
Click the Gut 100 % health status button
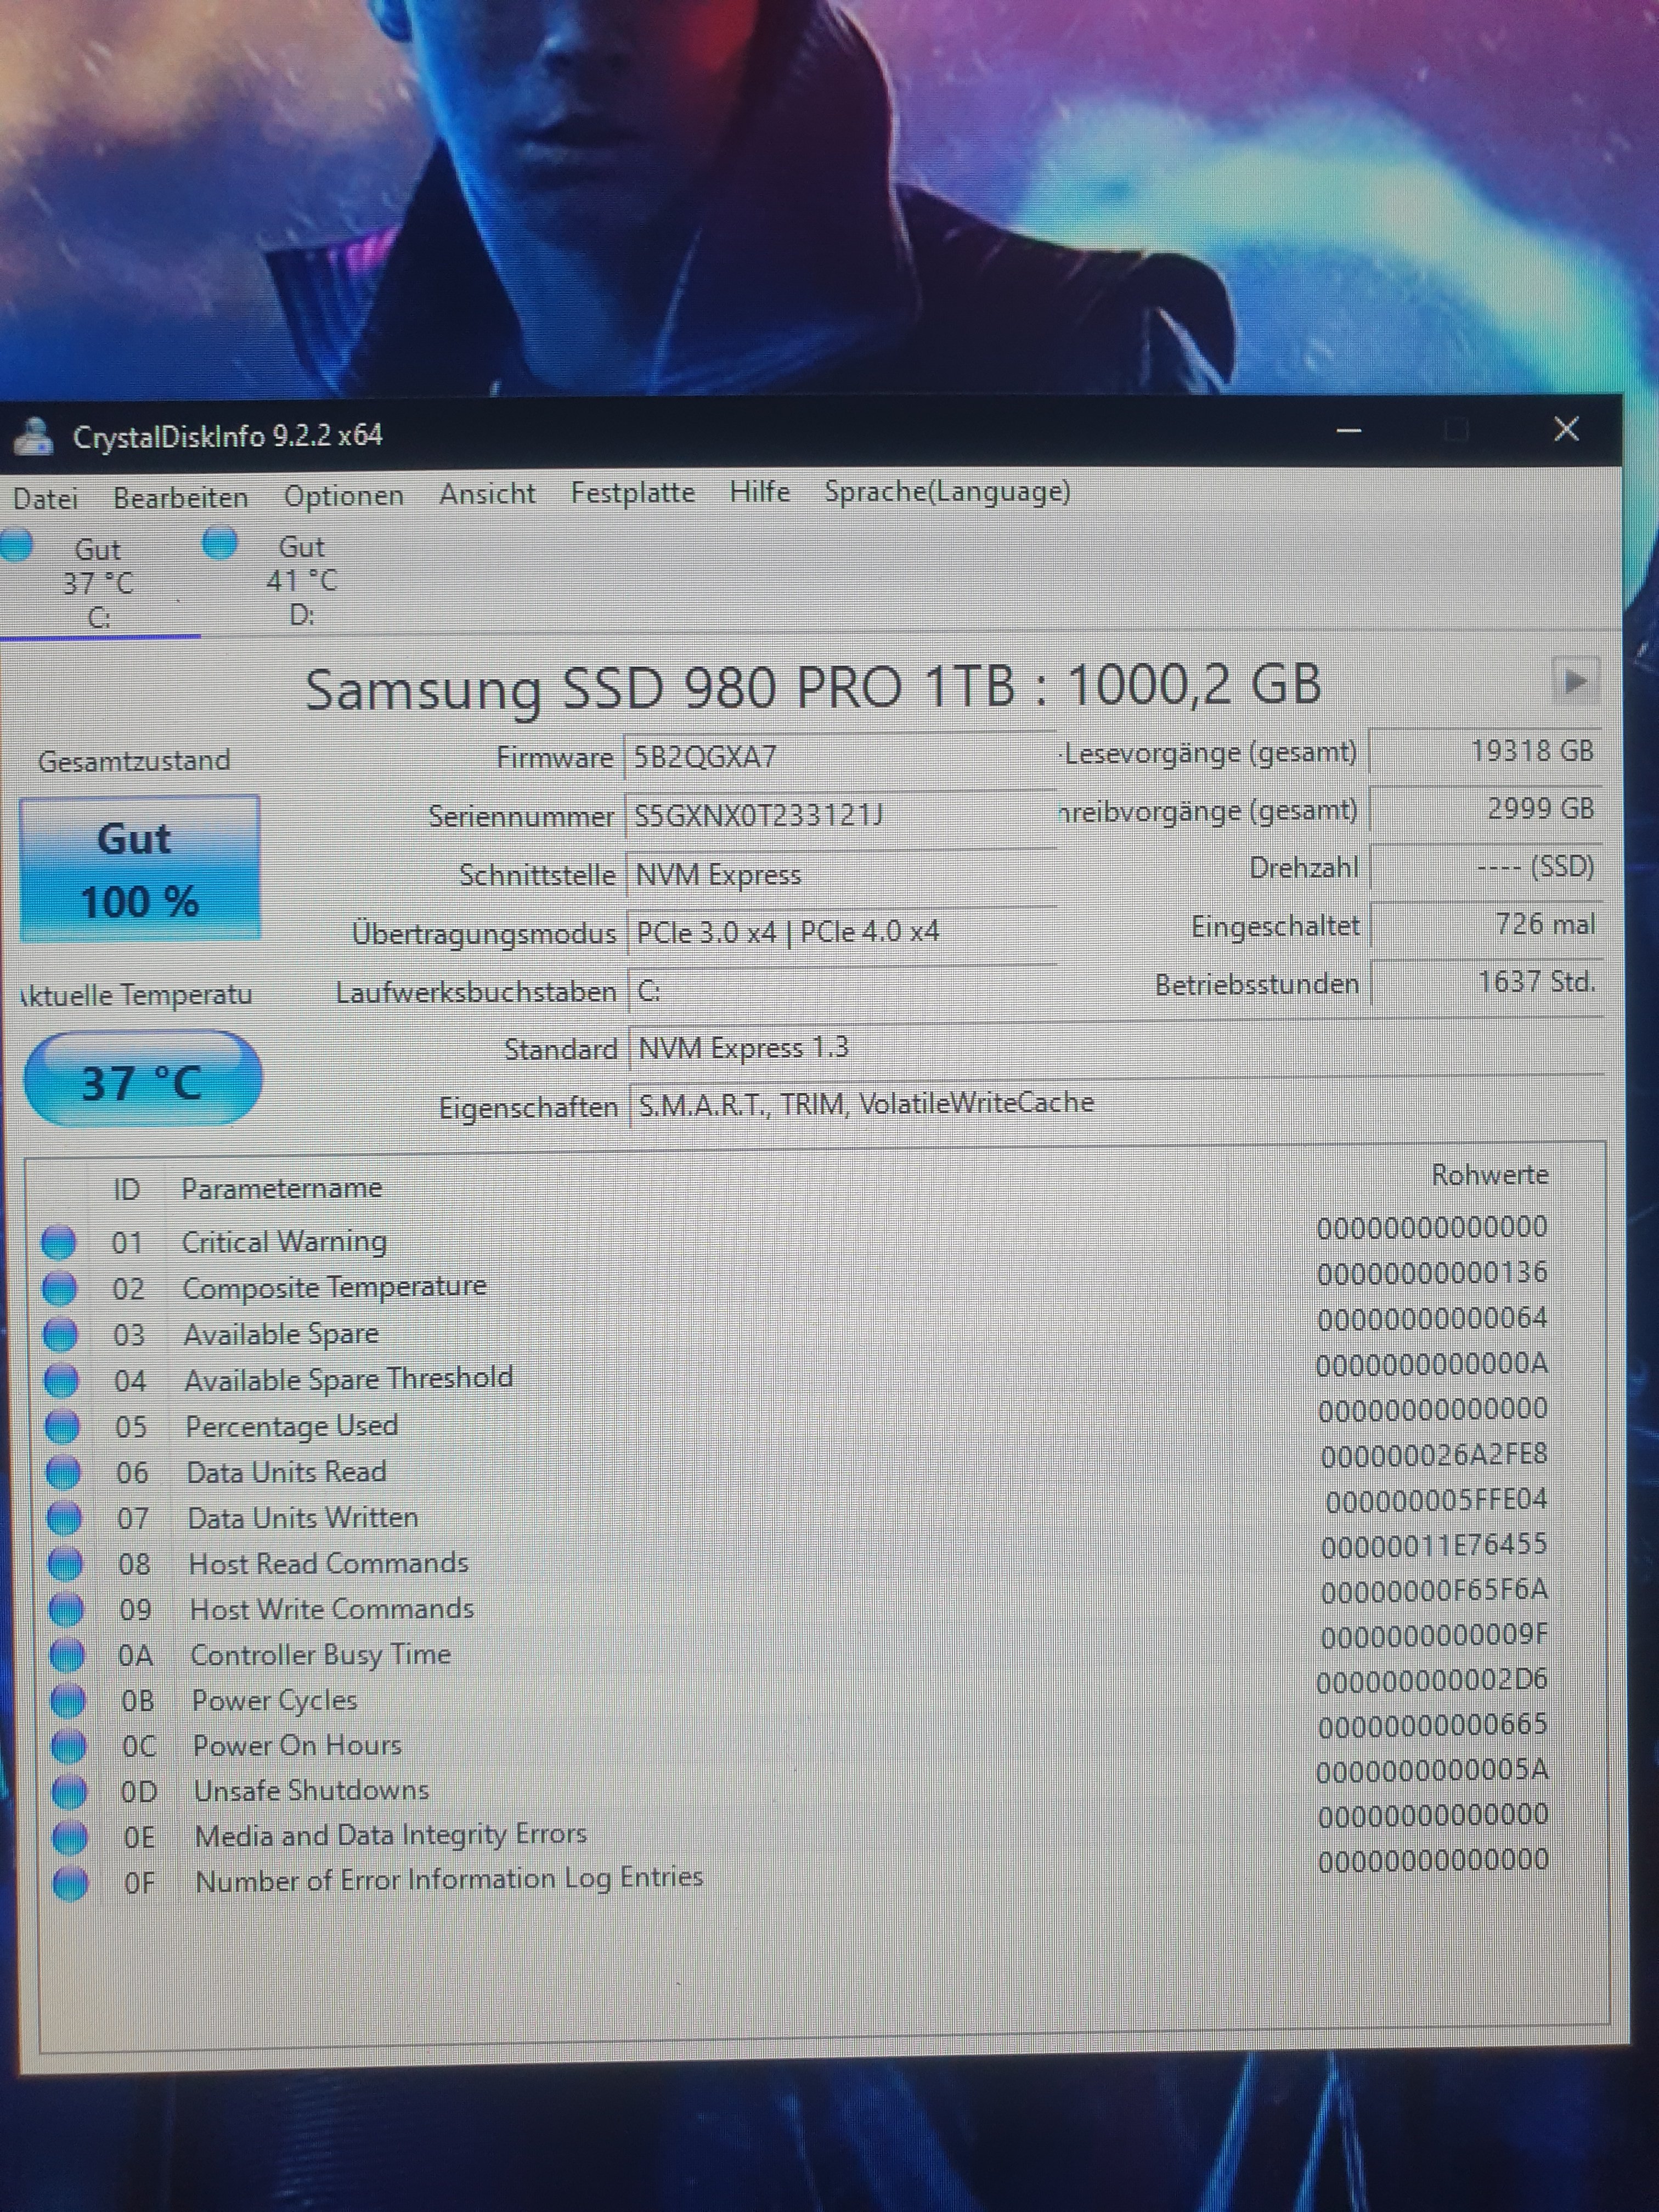(139, 868)
